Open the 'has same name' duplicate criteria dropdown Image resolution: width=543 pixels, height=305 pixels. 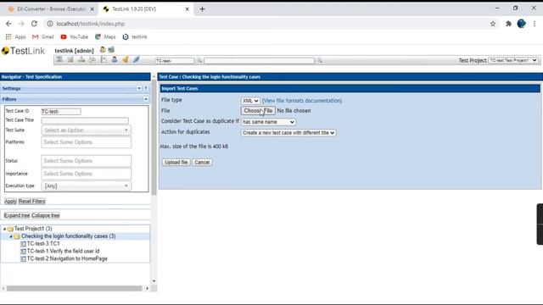click(x=268, y=122)
